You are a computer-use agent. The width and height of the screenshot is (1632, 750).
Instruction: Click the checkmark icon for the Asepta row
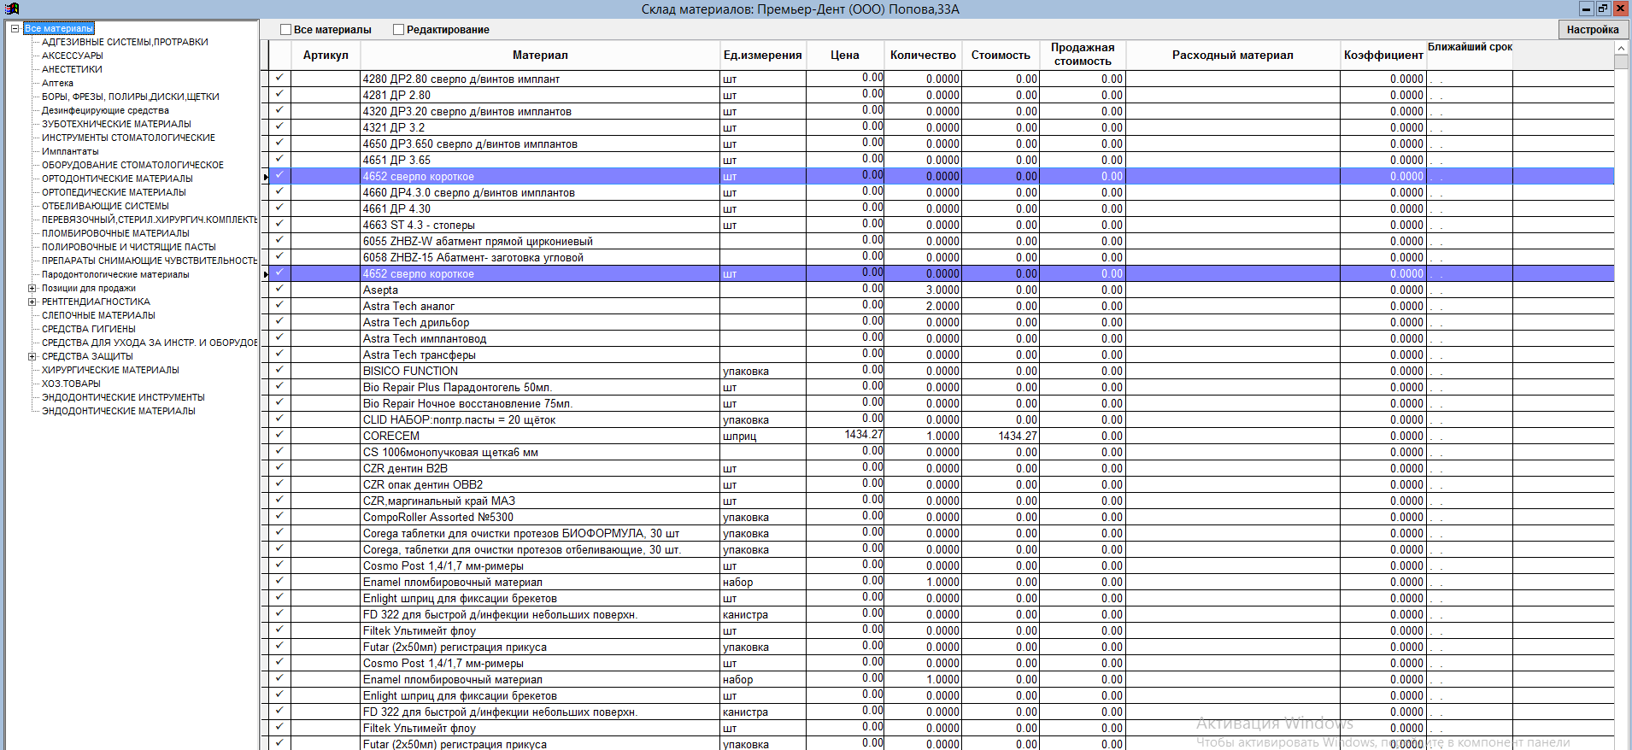(x=279, y=290)
